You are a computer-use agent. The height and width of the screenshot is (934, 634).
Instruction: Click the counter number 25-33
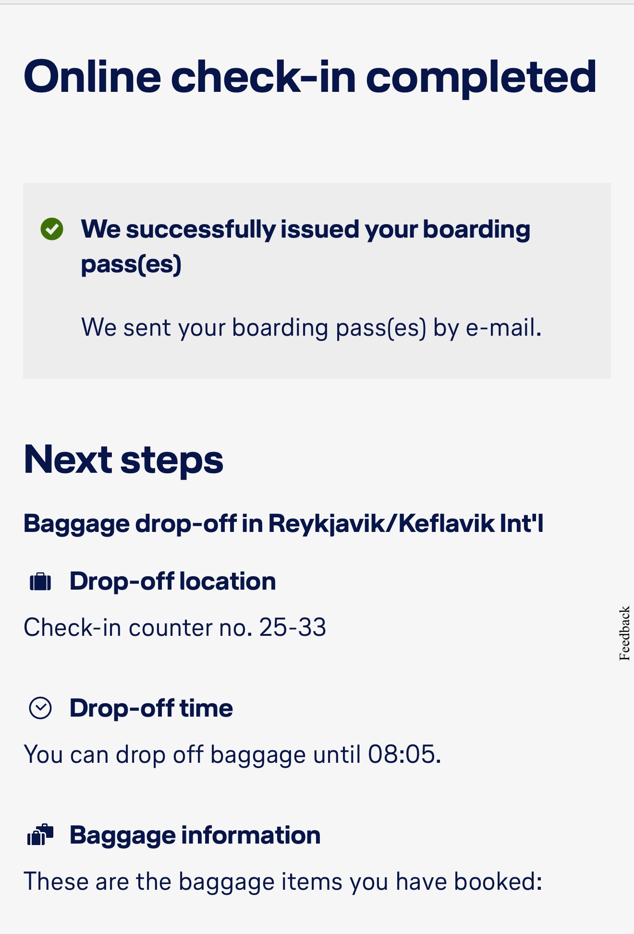[293, 628]
